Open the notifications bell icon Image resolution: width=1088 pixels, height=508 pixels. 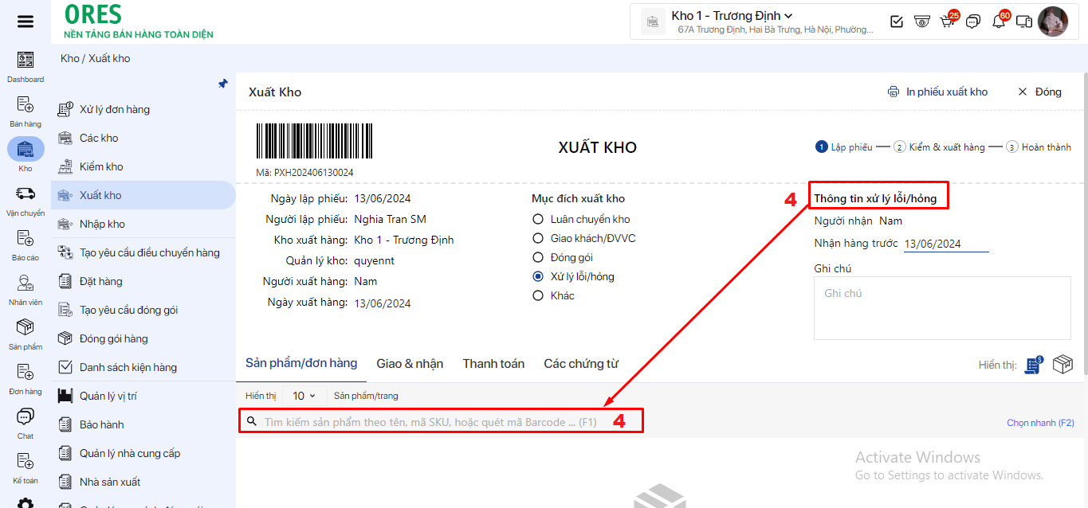(x=998, y=21)
